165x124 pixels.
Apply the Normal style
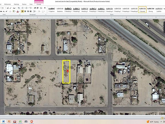click(142, 10)
